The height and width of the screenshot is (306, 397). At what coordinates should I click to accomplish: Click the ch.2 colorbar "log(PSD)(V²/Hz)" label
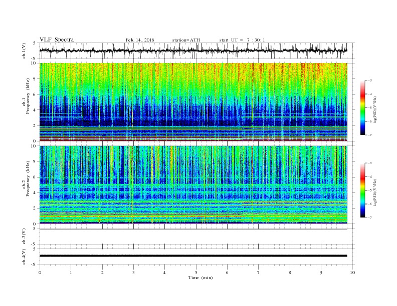tap(375, 192)
